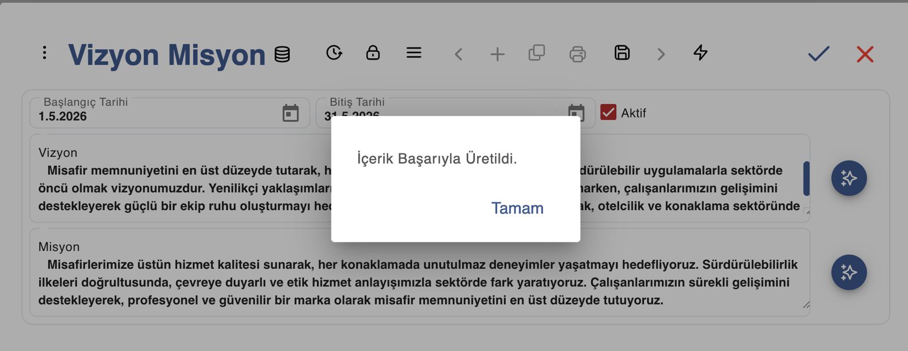Screen dimensions: 908x351
Task: Click the lock icon in toolbar
Action: click(373, 53)
